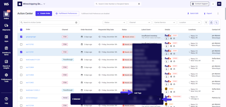
Task: Click the Create Order button
Action: click(x=44, y=13)
